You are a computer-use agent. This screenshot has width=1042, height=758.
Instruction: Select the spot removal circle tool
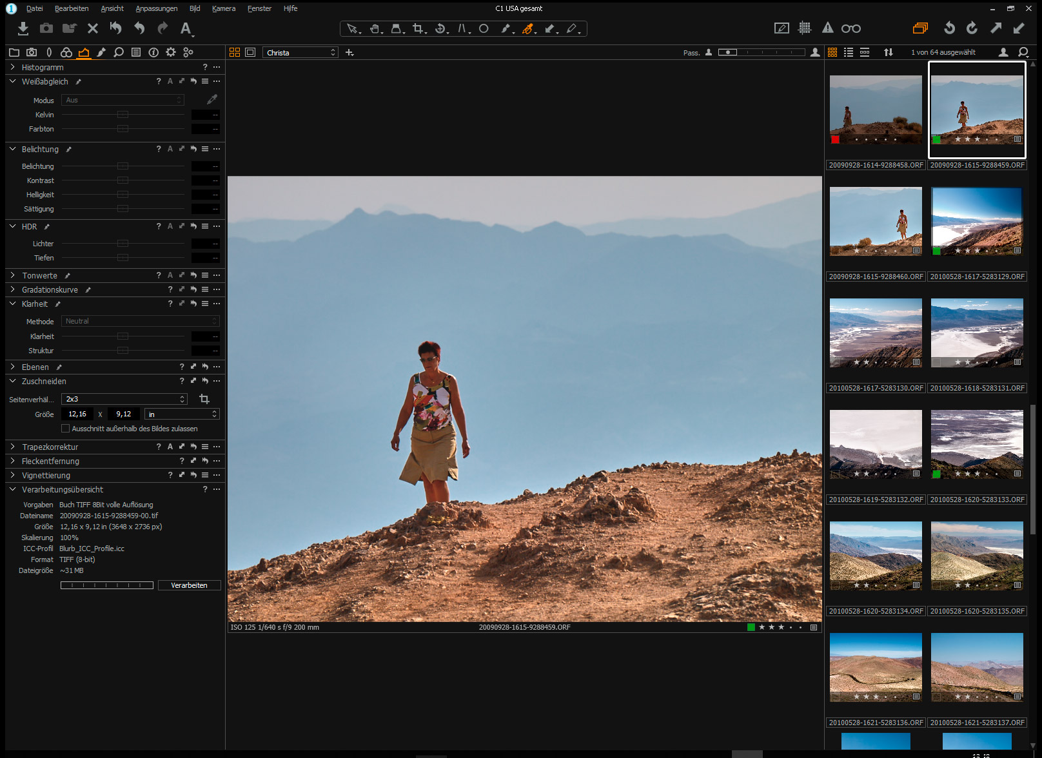click(x=484, y=28)
